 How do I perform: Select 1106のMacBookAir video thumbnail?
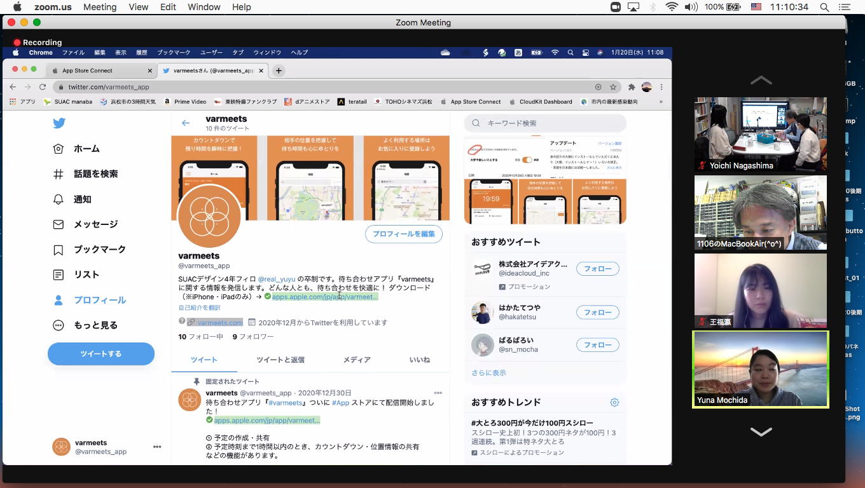tap(761, 213)
